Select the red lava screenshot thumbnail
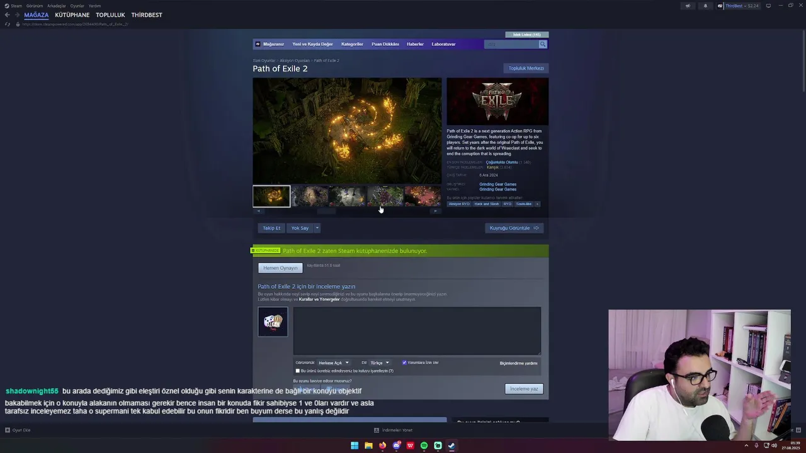The width and height of the screenshot is (806, 453). pos(423,196)
